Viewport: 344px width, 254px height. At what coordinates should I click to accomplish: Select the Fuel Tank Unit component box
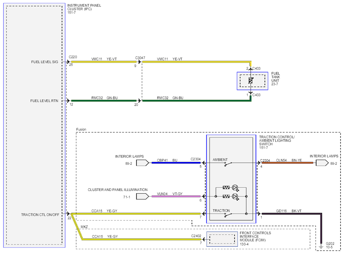[252, 81]
